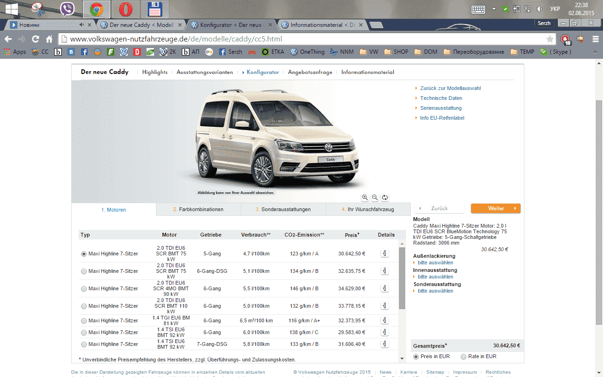Open the SHOP bookmark folder
603x377 pixels.
[x=397, y=52]
